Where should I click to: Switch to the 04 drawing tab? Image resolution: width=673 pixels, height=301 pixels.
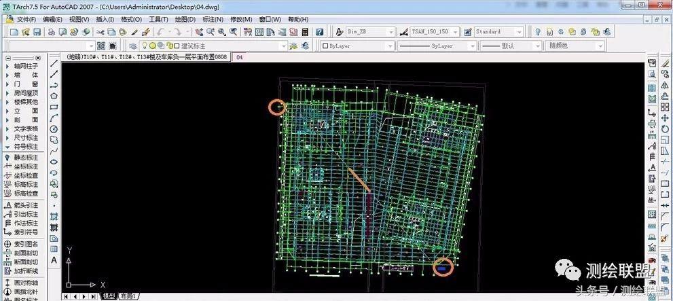point(240,58)
